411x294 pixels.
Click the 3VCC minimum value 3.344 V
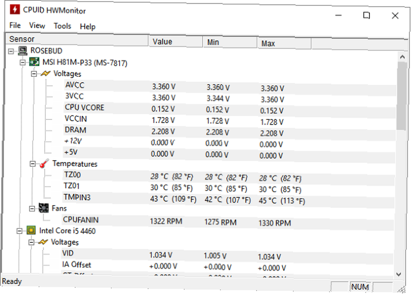218,99
